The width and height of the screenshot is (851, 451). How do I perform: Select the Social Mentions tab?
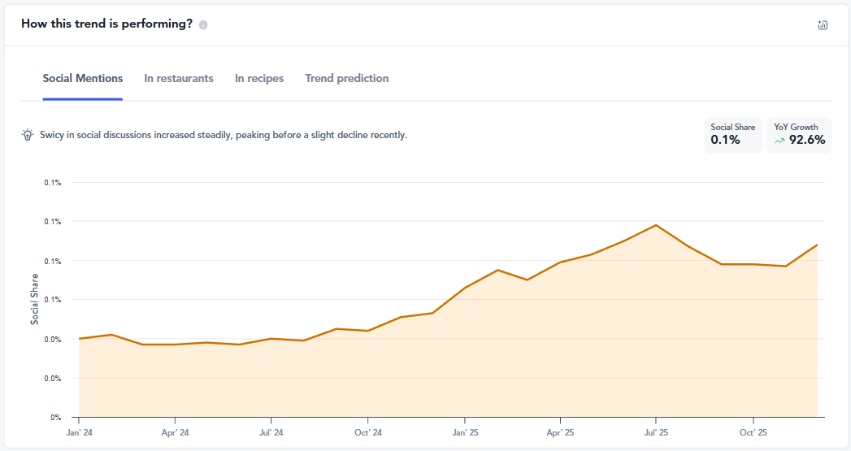(x=83, y=79)
